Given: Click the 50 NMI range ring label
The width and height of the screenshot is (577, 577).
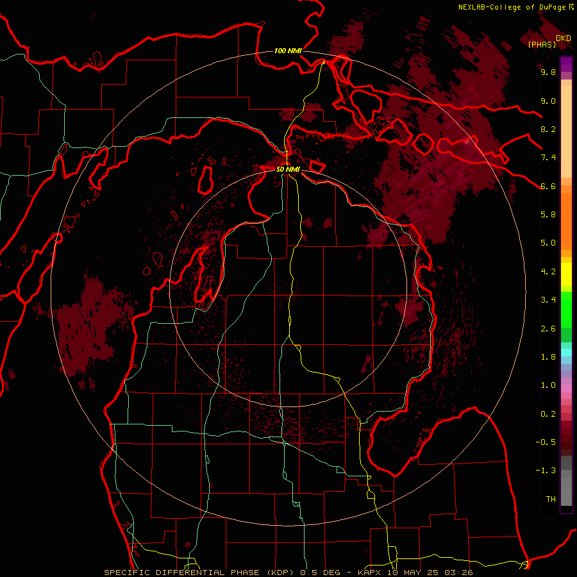Looking at the screenshot, I should tap(288, 169).
